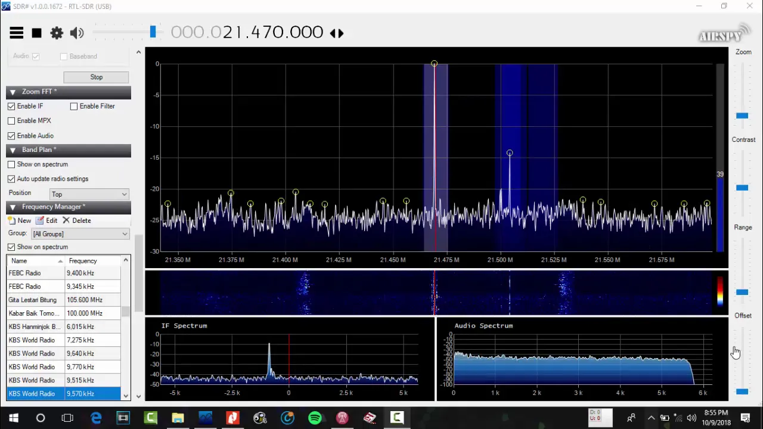
Task: Collapse the Frequency Manager panel
Action: 13,207
